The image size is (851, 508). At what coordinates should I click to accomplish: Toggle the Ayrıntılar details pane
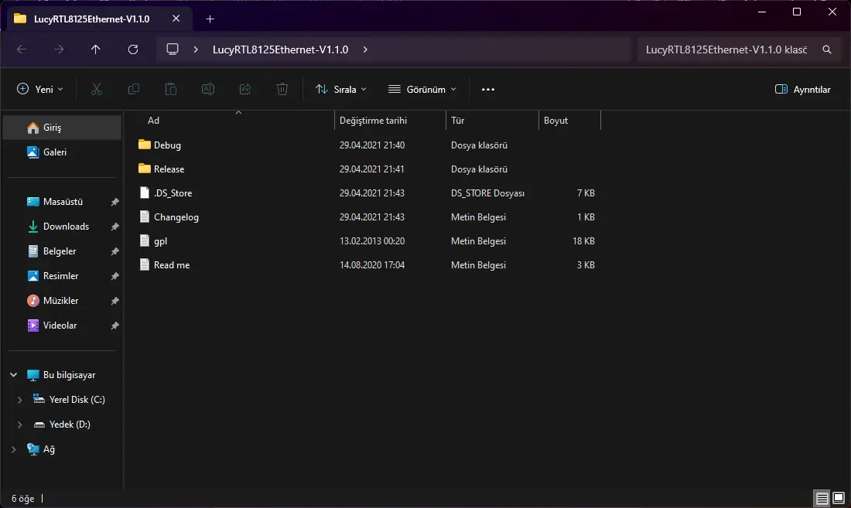pyautogui.click(x=803, y=90)
